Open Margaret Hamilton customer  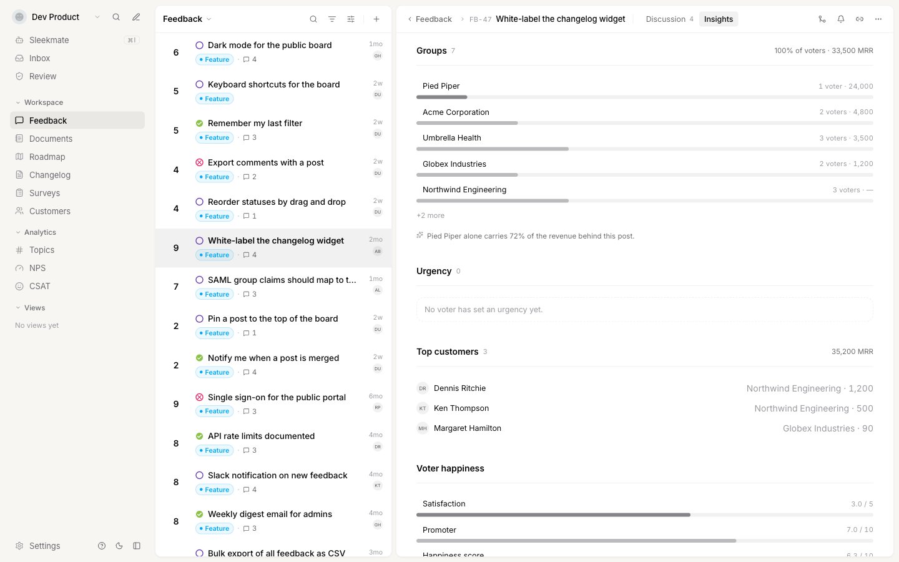pyautogui.click(x=645, y=428)
